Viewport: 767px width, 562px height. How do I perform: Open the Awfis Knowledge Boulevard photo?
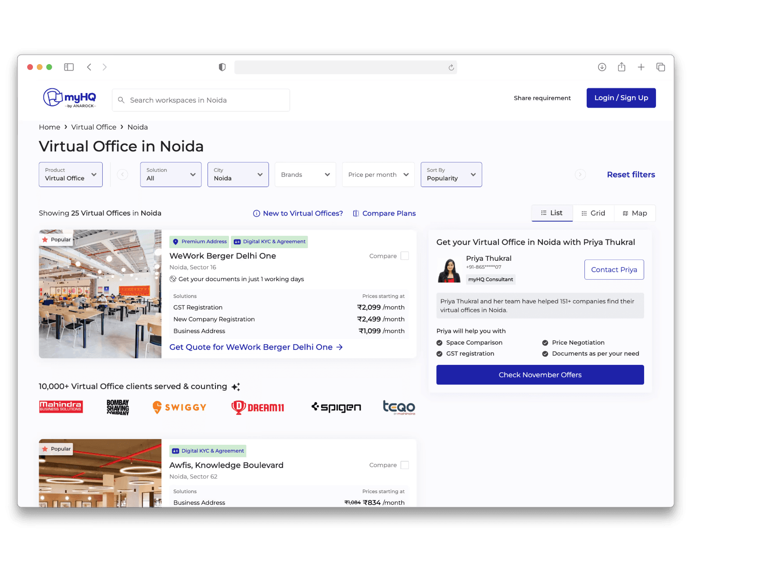click(x=100, y=473)
